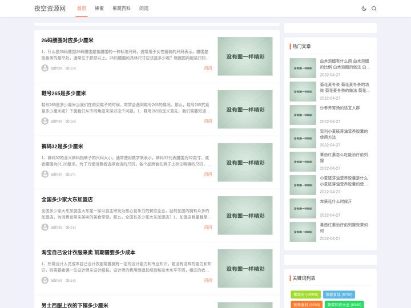The image size is (411, 308).
Task: Click 问问 category tag on 26码腰围 article
Action: coord(208,68)
